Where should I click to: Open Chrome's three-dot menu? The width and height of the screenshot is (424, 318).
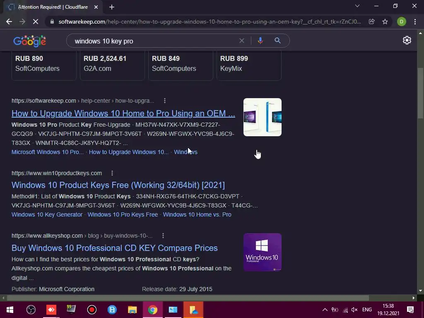tap(415, 22)
